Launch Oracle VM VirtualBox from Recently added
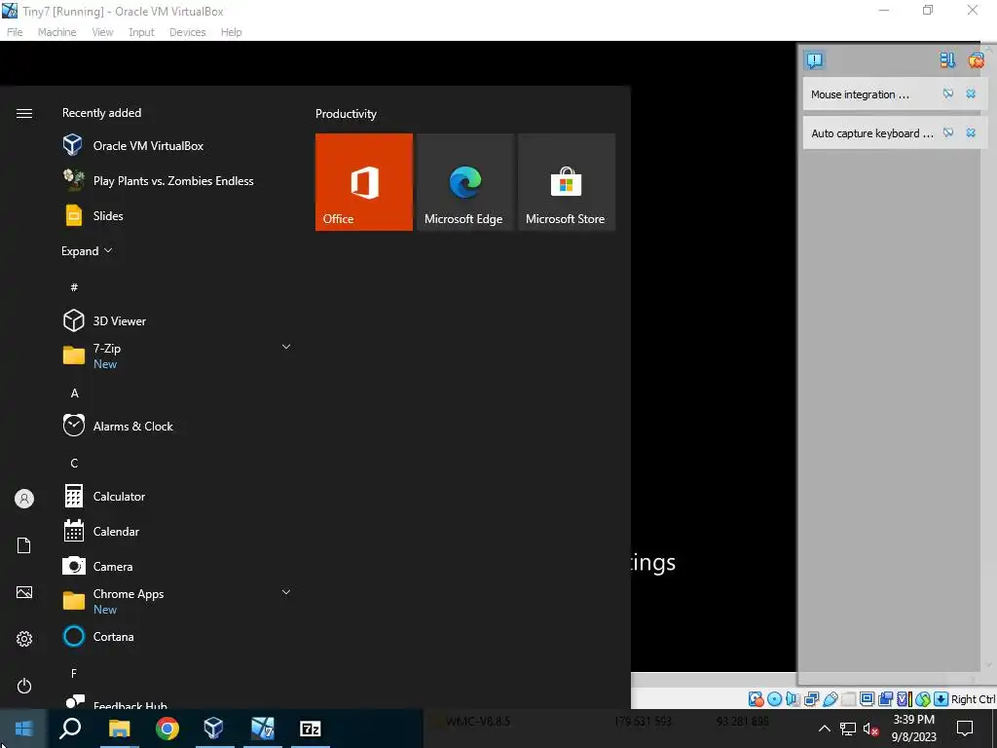997x748 pixels. tap(176, 146)
